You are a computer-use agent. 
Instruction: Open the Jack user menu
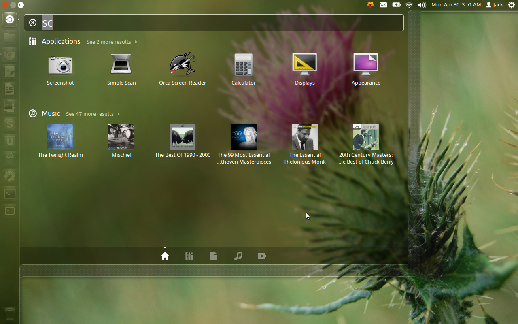[495, 5]
